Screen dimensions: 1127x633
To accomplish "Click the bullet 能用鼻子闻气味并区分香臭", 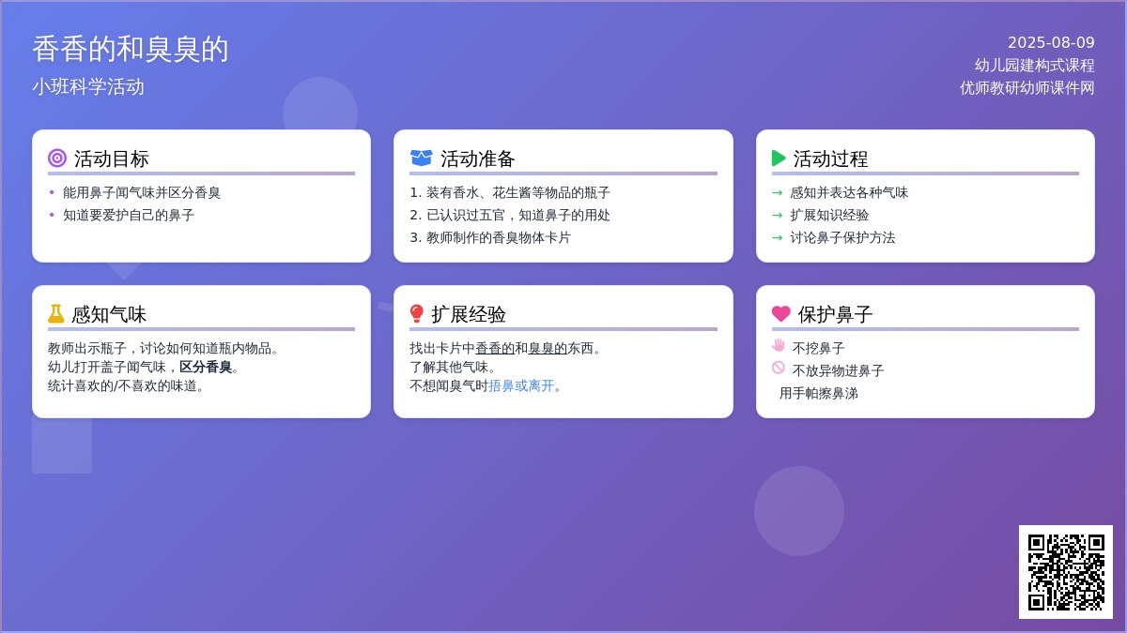I will pyautogui.click(x=142, y=192).
